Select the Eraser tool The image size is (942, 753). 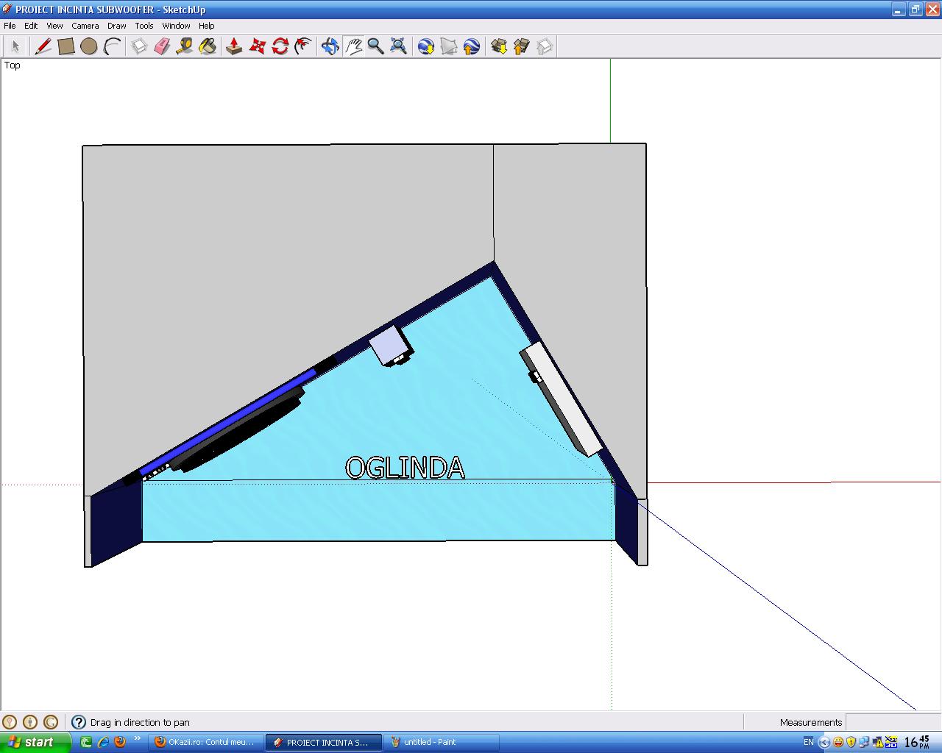[162, 46]
